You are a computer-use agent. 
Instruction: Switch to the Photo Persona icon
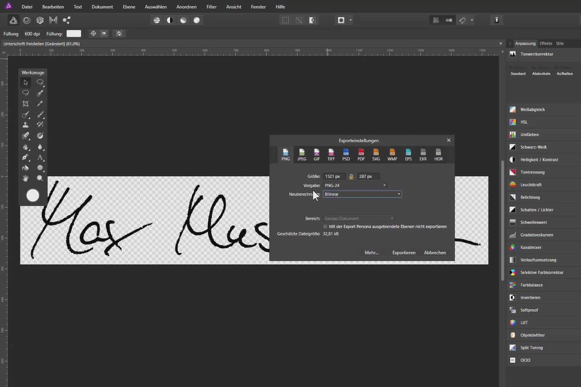(x=14, y=20)
